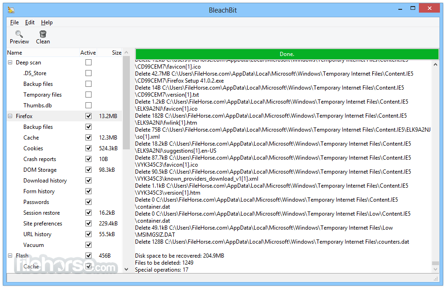Select the Session restore item
Image resolution: width=446 pixels, height=288 pixels.
click(42, 213)
